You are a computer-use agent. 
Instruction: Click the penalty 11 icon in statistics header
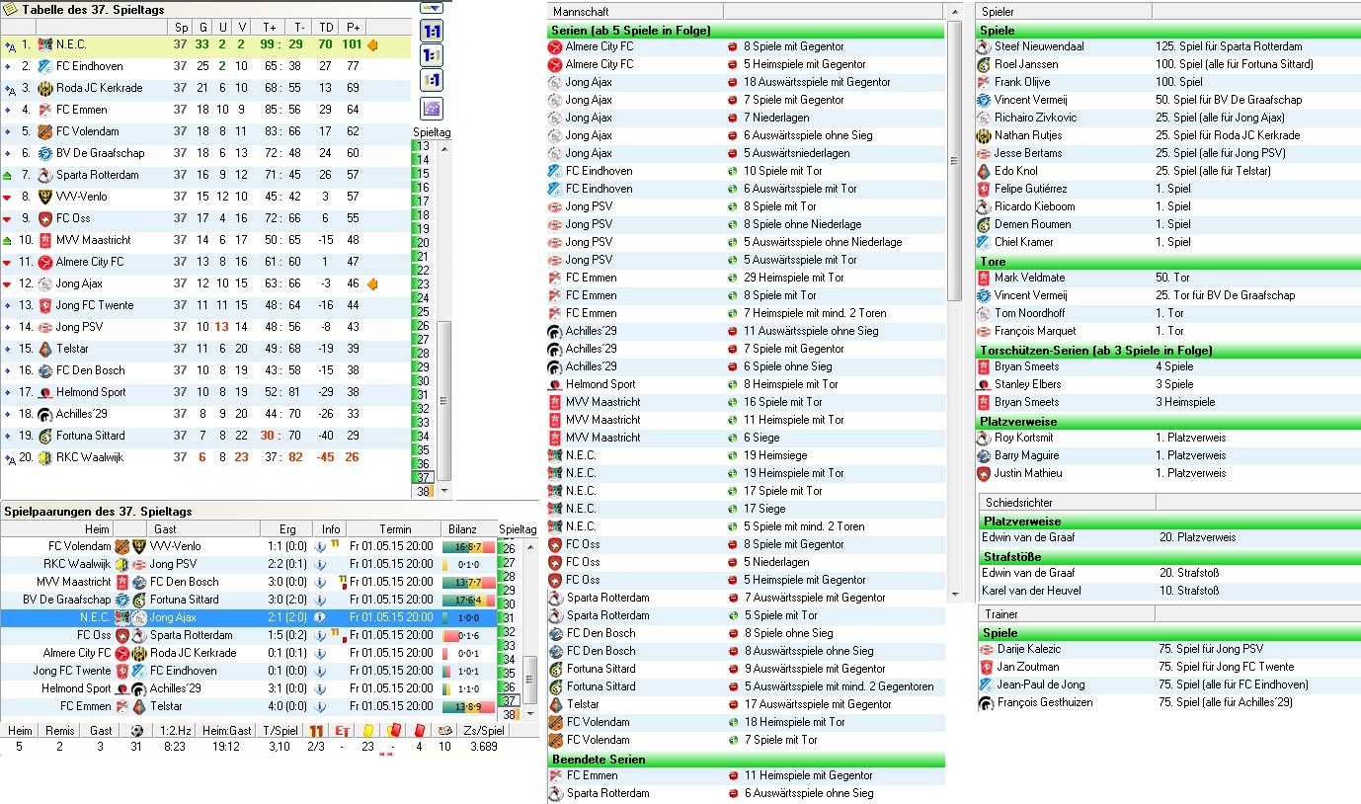click(x=316, y=731)
